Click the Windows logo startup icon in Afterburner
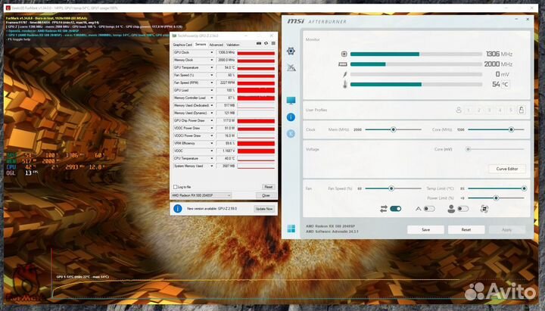Screen dimensions: 545x311 point(291,229)
